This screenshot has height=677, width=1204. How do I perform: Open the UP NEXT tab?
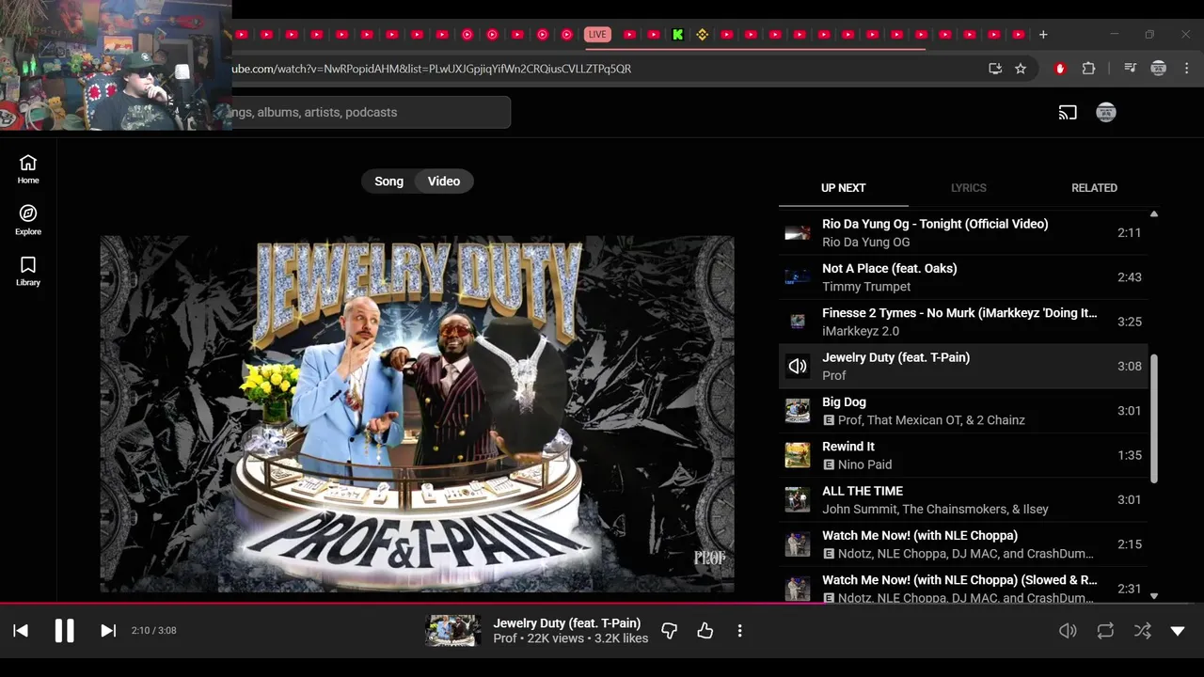843,188
